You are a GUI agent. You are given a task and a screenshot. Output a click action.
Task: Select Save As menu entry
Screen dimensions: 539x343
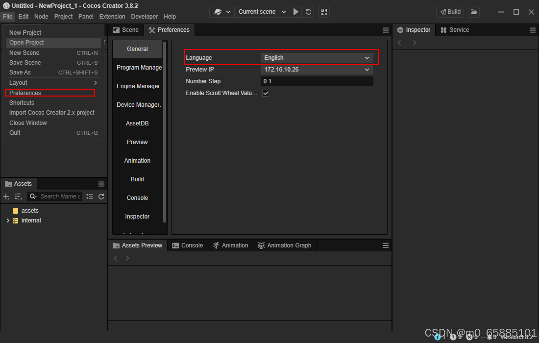pyautogui.click(x=53, y=73)
